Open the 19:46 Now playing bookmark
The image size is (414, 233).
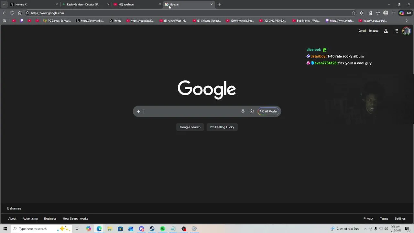[240, 21]
